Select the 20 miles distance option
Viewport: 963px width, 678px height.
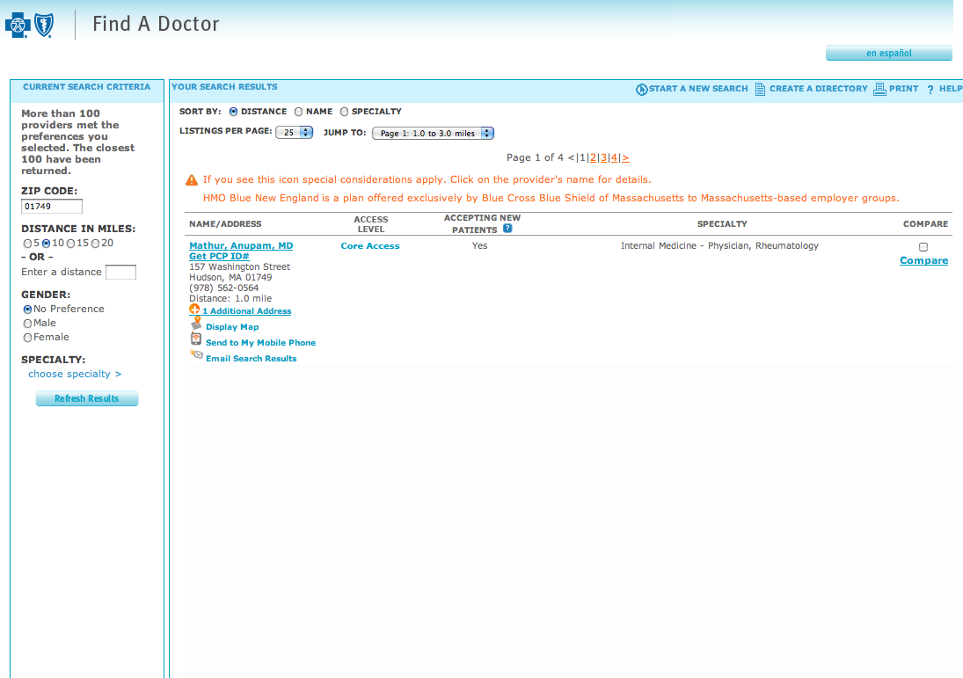pyautogui.click(x=95, y=244)
